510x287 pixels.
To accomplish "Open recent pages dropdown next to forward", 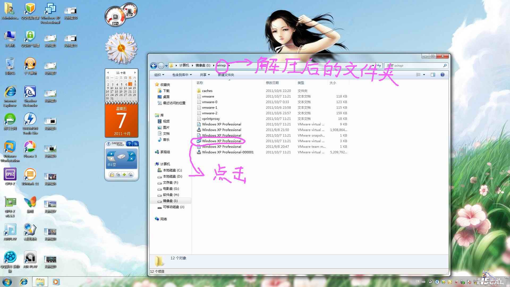I will pos(166,66).
